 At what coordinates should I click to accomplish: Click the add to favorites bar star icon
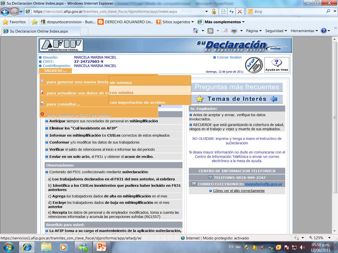click(34, 22)
